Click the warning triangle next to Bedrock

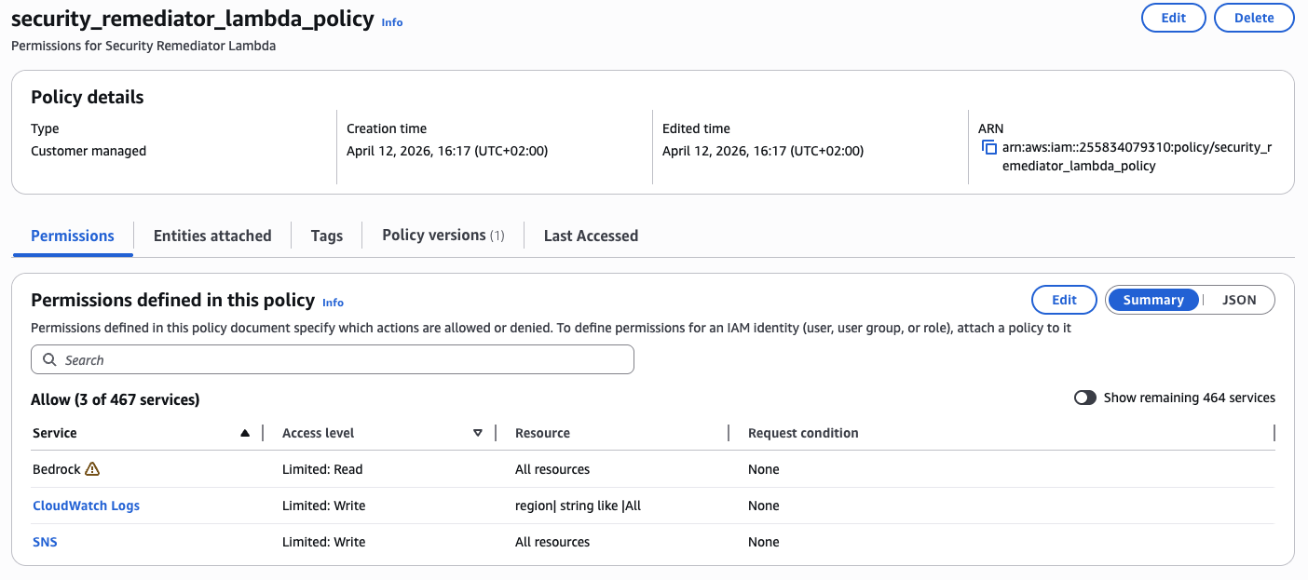tap(91, 468)
